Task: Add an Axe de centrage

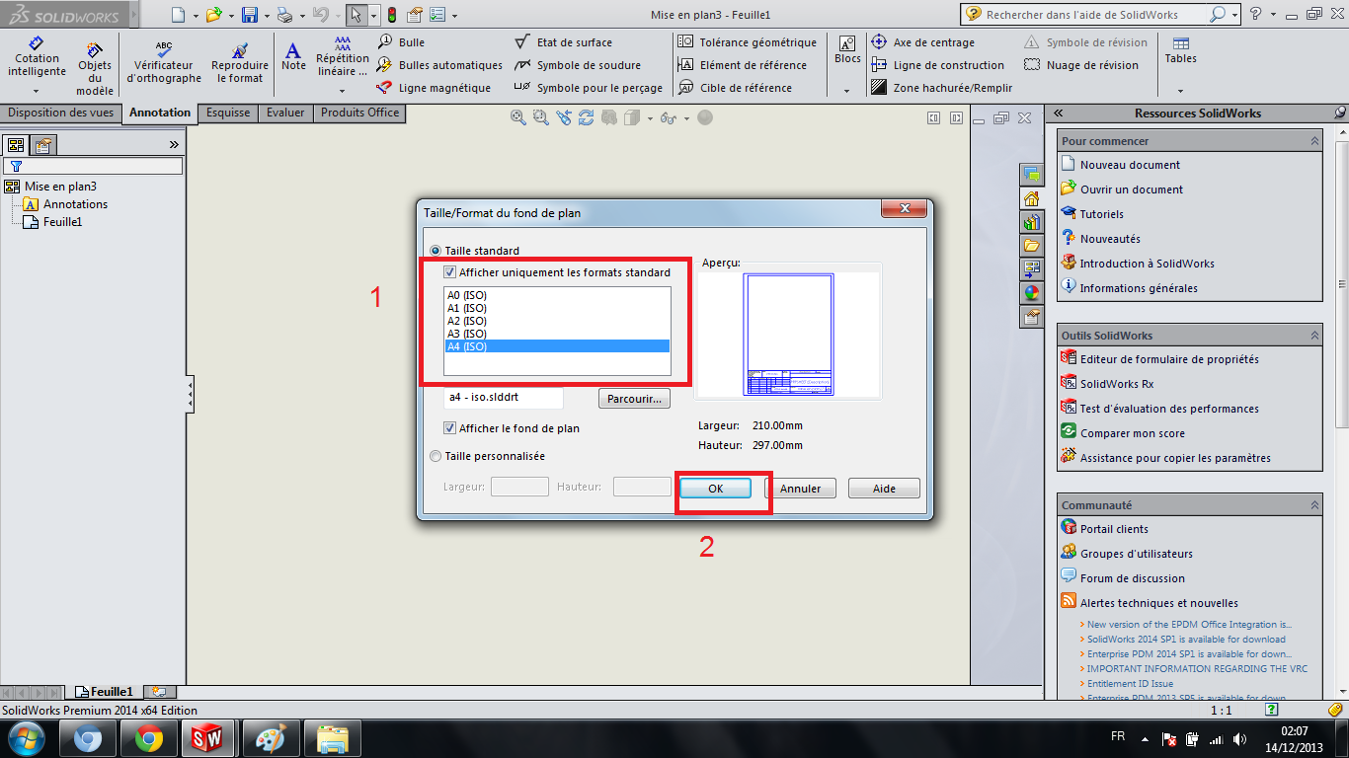Action: pos(926,41)
